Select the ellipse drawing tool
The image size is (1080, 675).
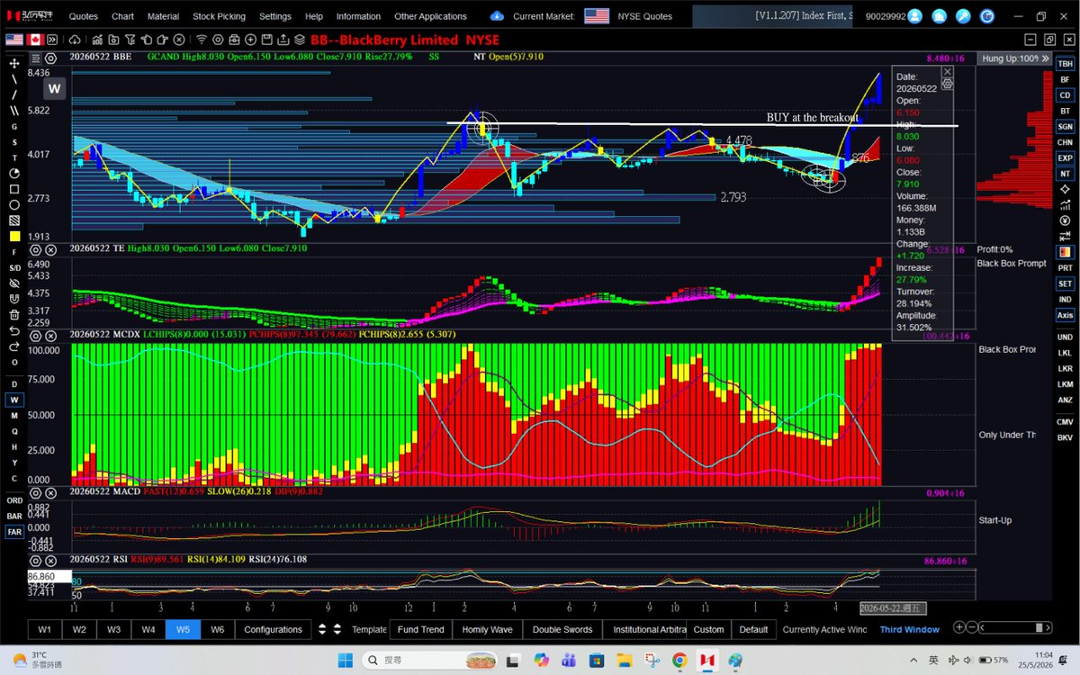click(x=14, y=204)
